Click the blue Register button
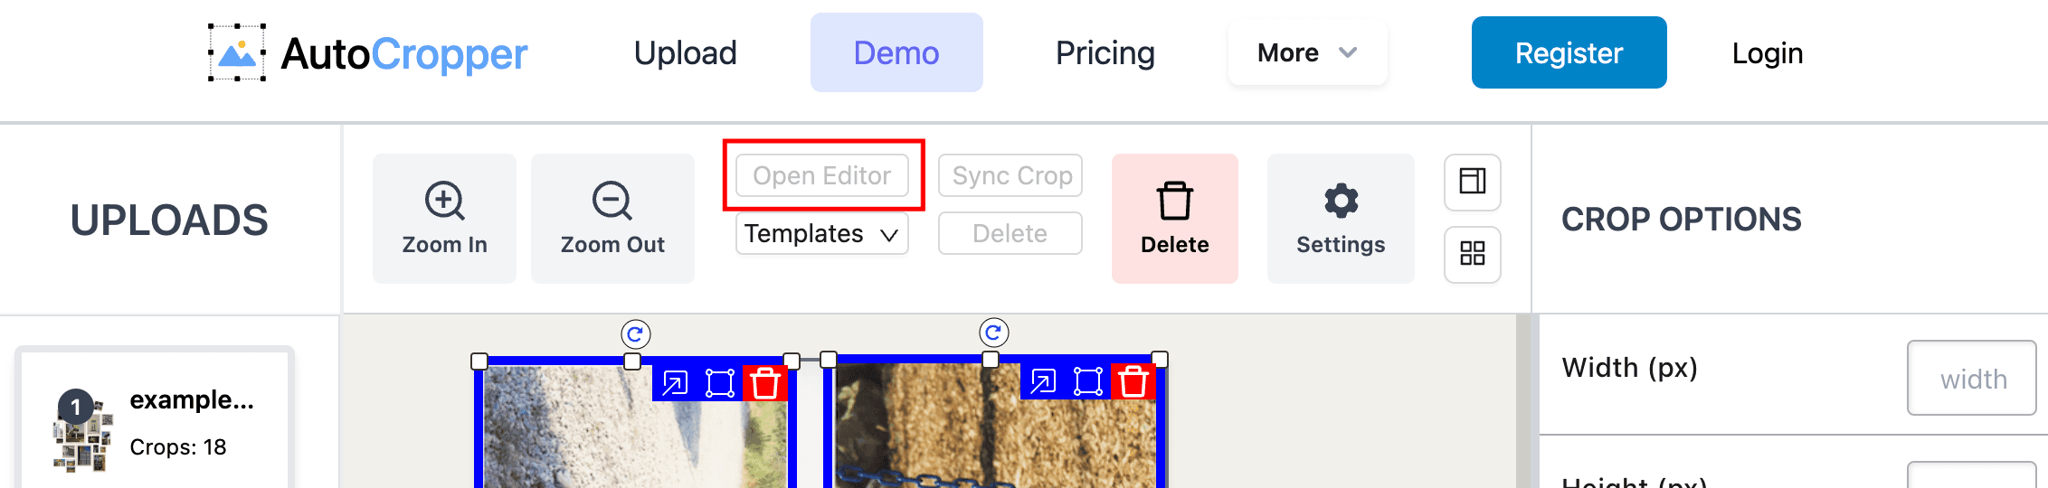Viewport: 2048px width, 488px height. 1569,52
